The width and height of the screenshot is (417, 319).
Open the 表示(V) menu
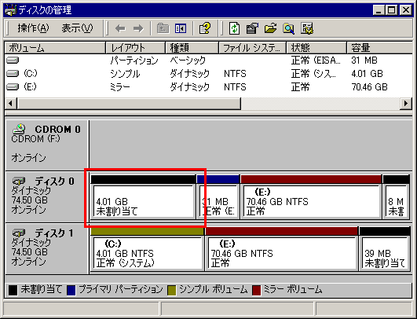pyautogui.click(x=78, y=28)
